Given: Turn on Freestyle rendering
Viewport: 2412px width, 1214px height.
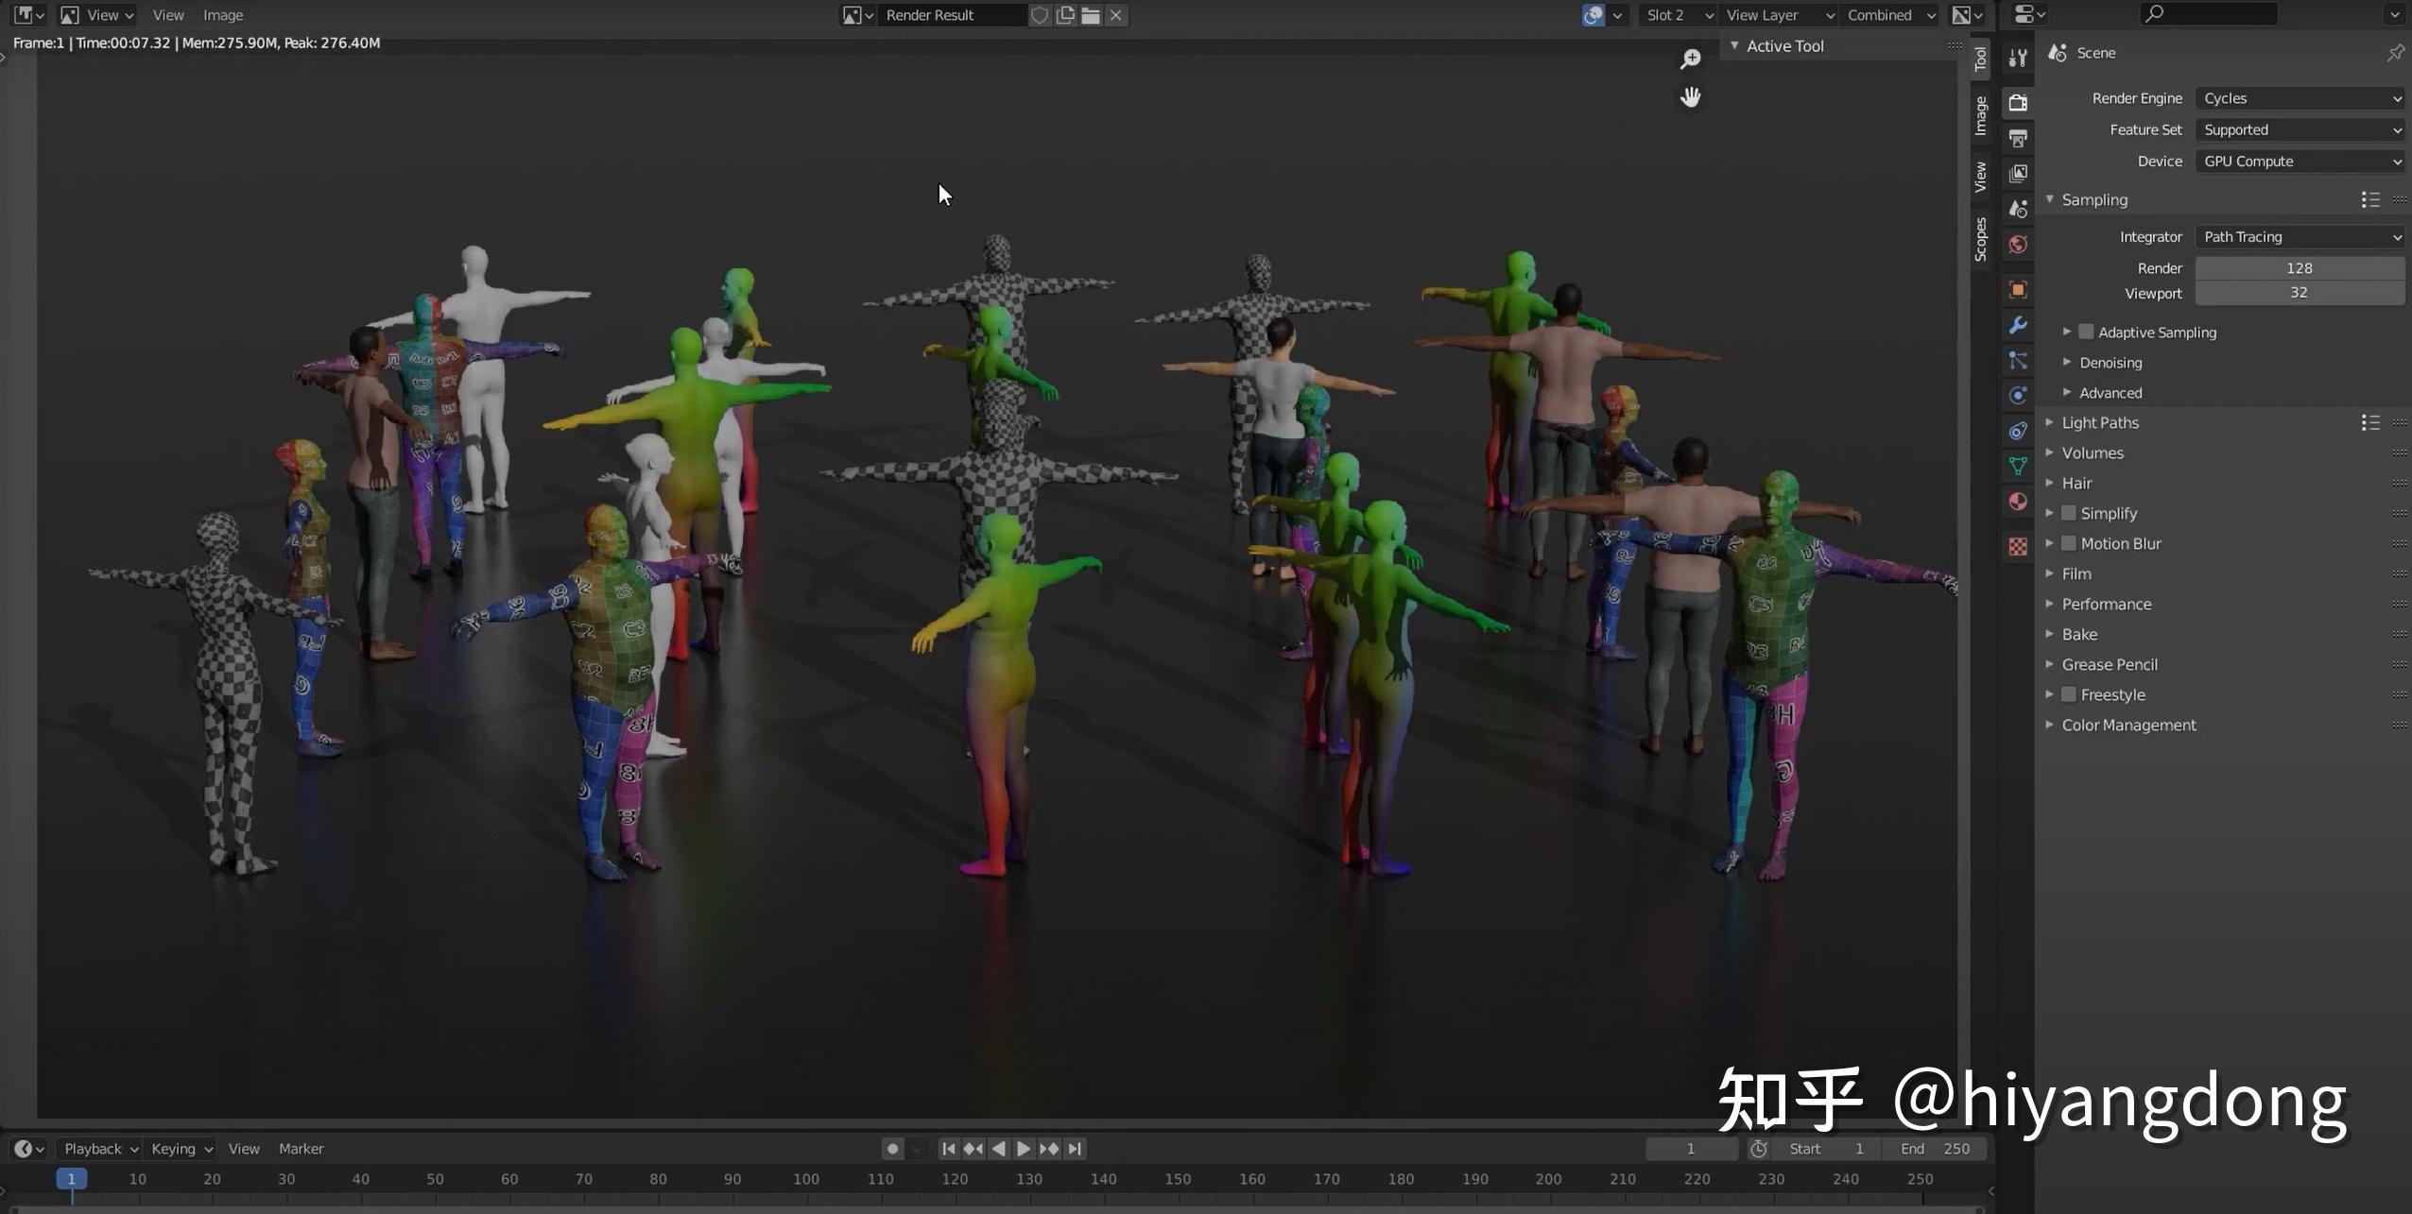Looking at the screenshot, I should pos(2070,693).
